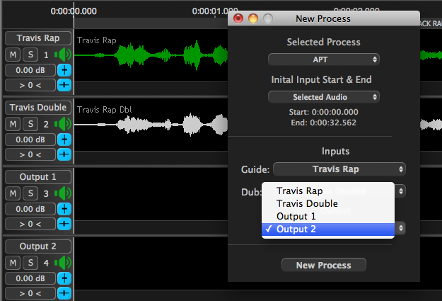442x301 pixels.
Task: Click blue plus beside Travis Rap 0.00 dB
Action: [64, 69]
